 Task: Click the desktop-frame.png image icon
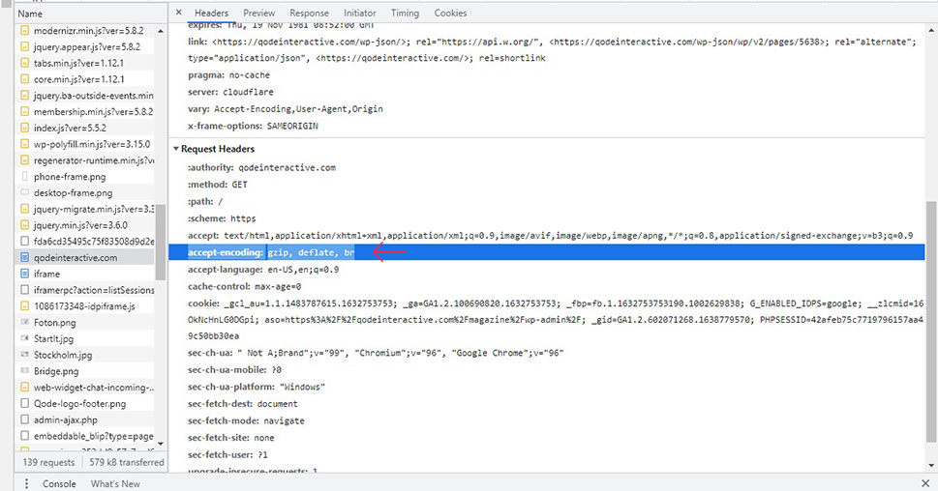(x=24, y=192)
